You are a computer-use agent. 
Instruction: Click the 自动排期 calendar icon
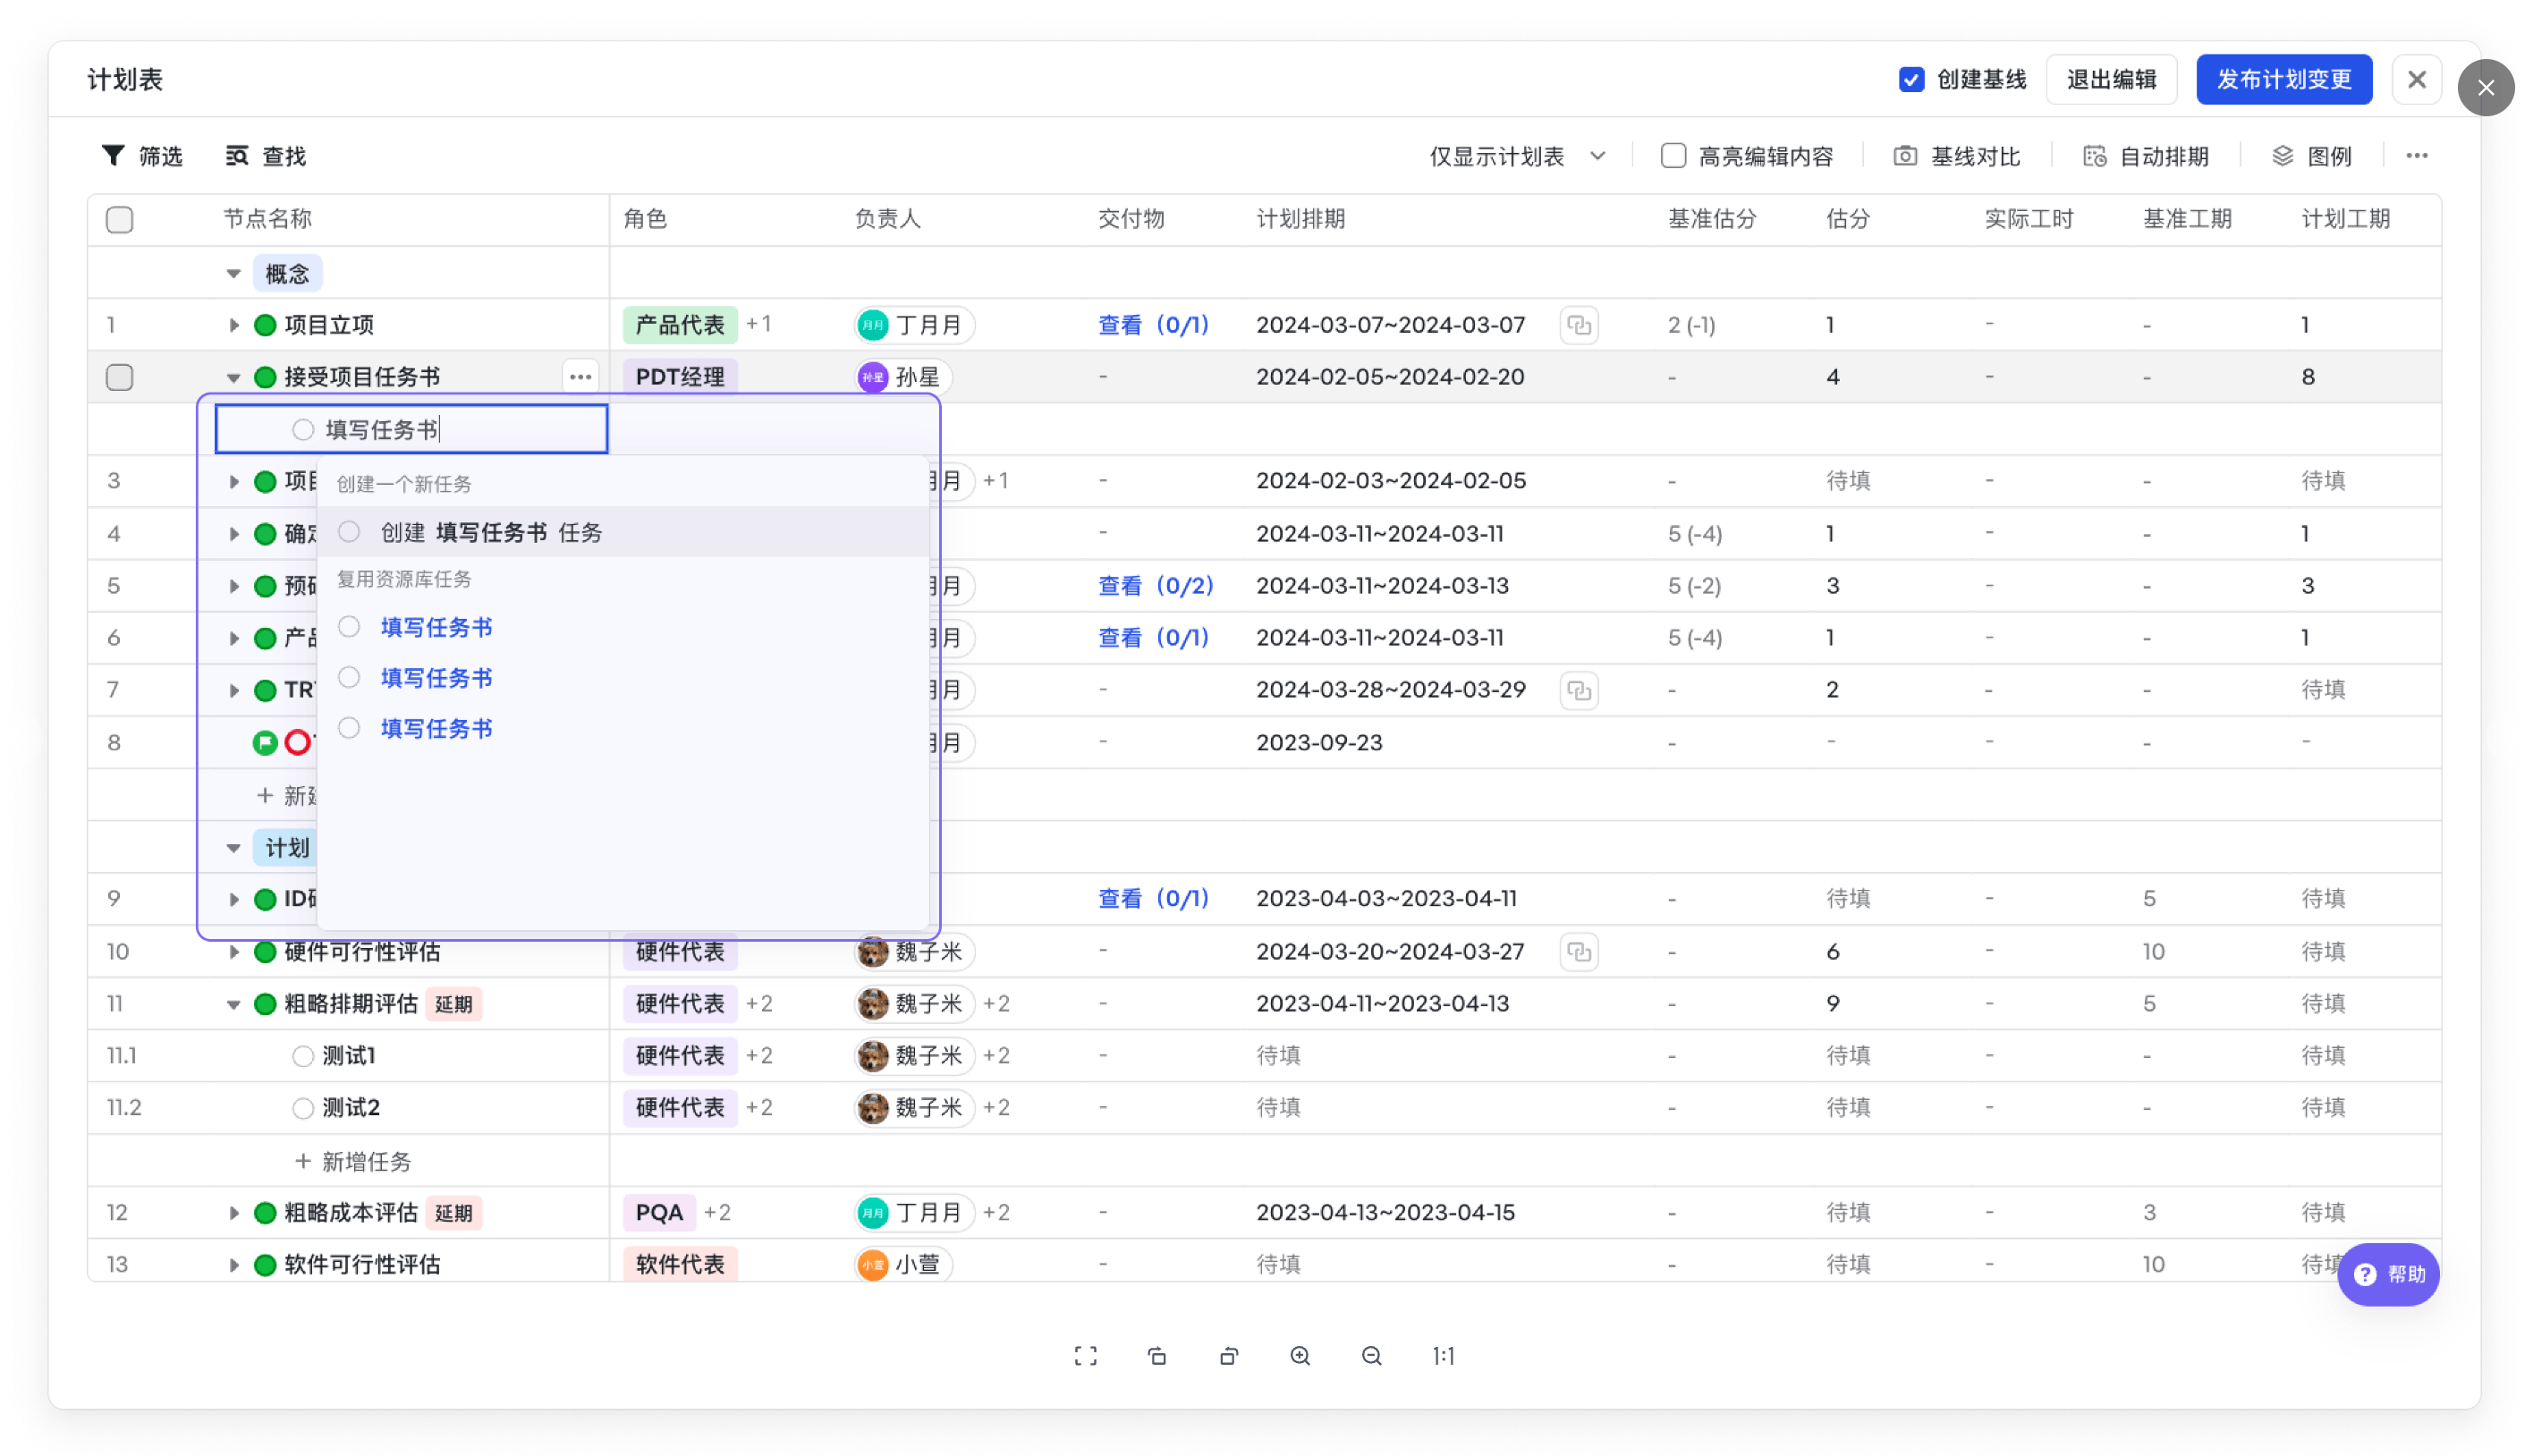tap(2094, 156)
